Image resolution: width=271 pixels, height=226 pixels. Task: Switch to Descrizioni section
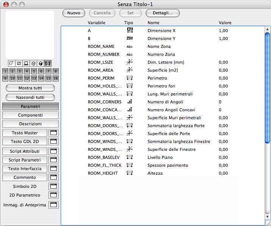pos(30,124)
